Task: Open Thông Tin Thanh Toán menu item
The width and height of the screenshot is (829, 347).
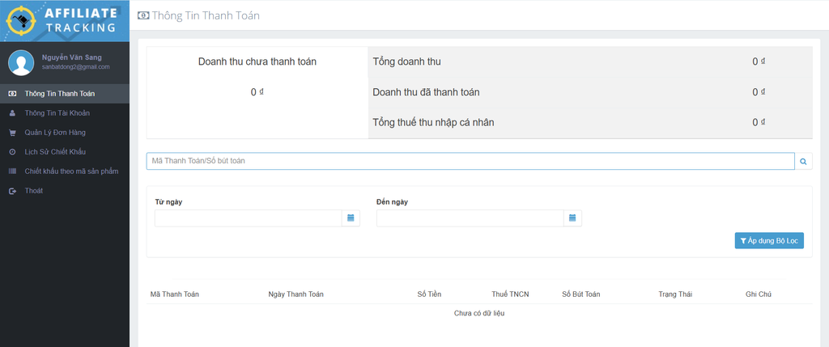Action: [59, 94]
